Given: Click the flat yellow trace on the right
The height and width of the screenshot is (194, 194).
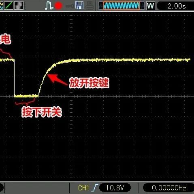Looking at the screenshot, I should 130,60.
